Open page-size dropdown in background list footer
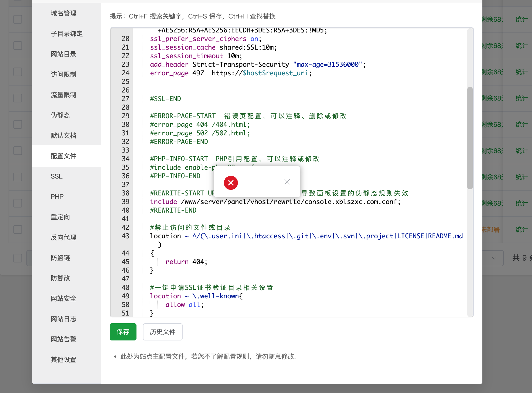Image resolution: width=532 pixels, height=393 pixels. pos(493,258)
